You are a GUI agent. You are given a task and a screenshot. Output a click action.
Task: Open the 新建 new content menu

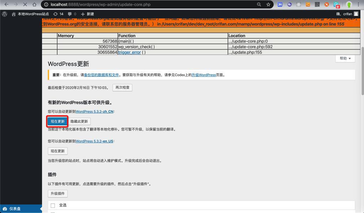click(x=87, y=14)
